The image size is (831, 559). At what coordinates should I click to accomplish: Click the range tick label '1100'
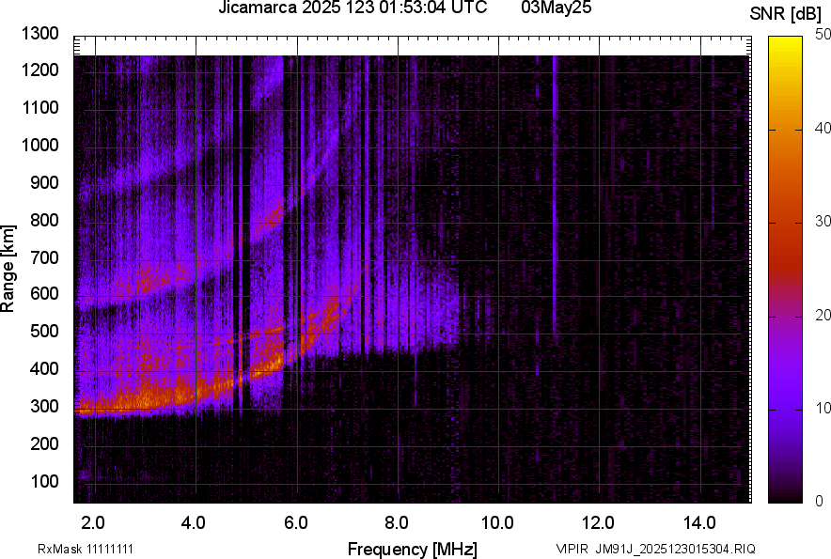pos(39,107)
